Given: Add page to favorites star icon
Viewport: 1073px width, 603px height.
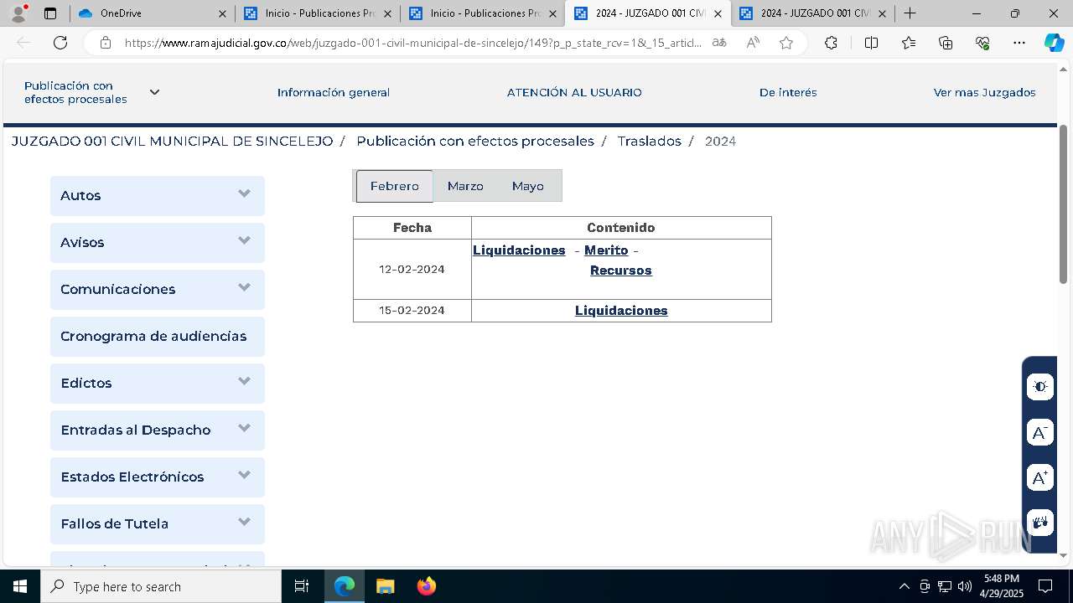Looking at the screenshot, I should click(786, 43).
